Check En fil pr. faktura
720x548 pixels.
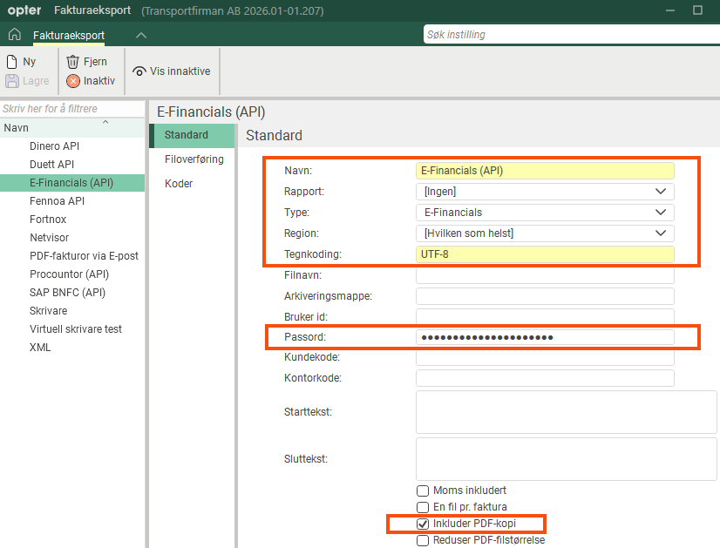click(423, 507)
